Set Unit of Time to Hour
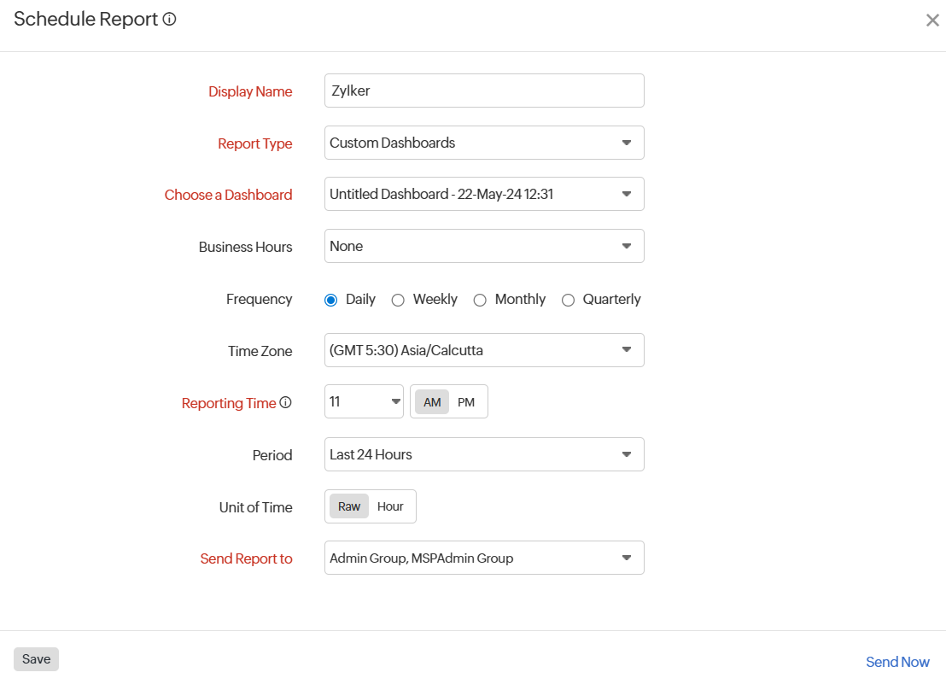946x690 pixels. pyautogui.click(x=390, y=506)
